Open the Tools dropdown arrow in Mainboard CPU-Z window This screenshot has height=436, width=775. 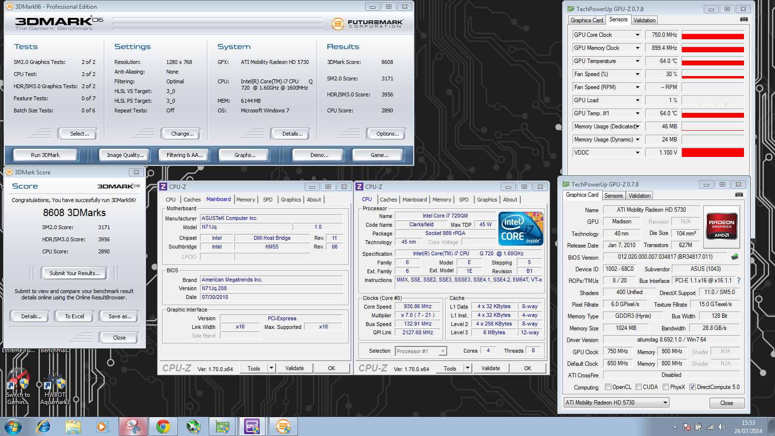271,368
